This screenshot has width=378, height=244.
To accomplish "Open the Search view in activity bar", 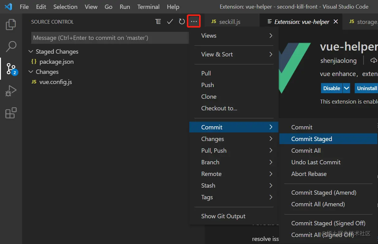I will [x=11, y=46].
